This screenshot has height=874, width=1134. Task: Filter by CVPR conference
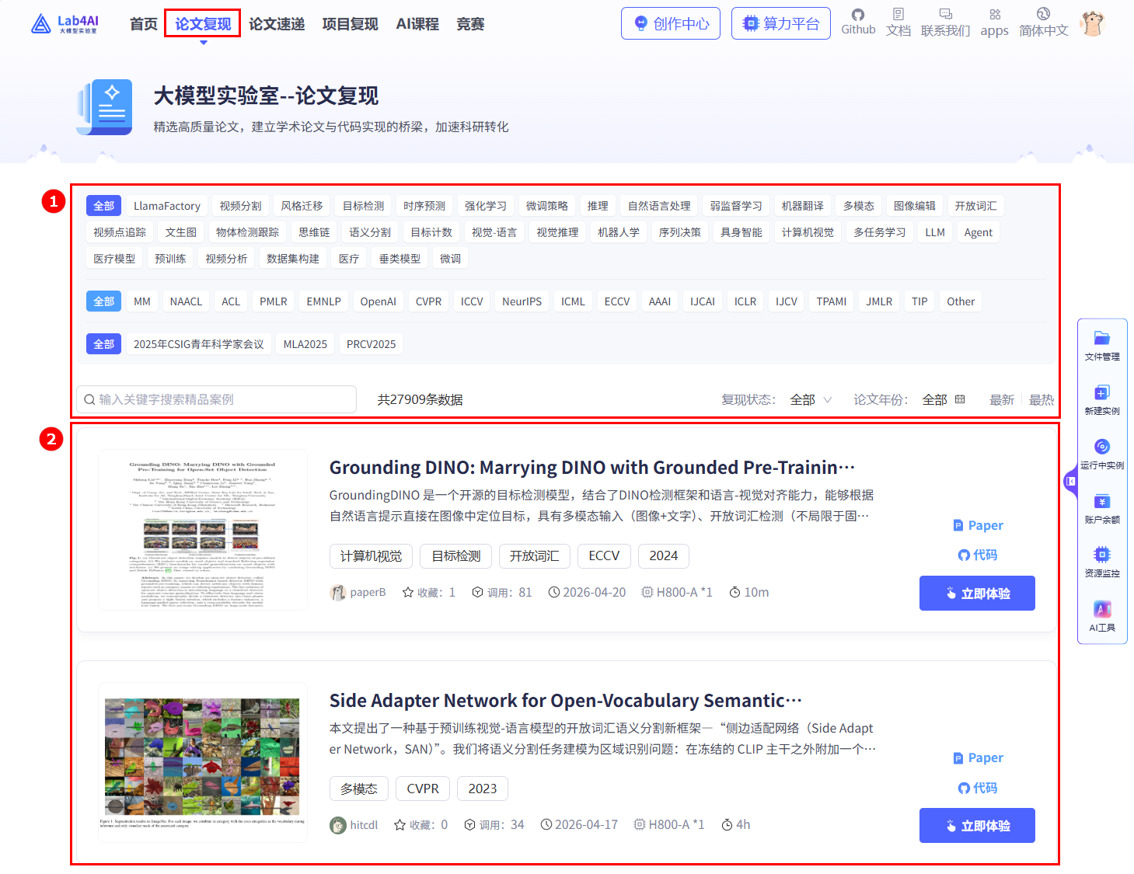(x=428, y=301)
